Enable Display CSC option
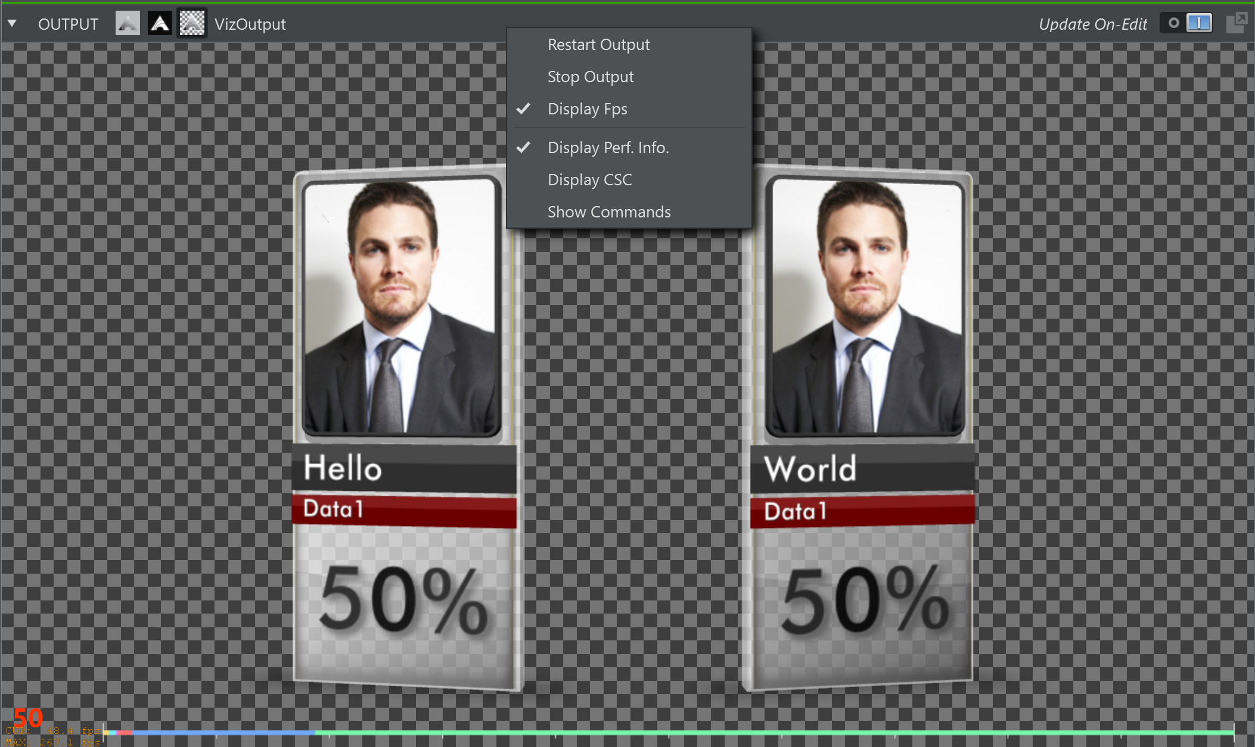 589,180
